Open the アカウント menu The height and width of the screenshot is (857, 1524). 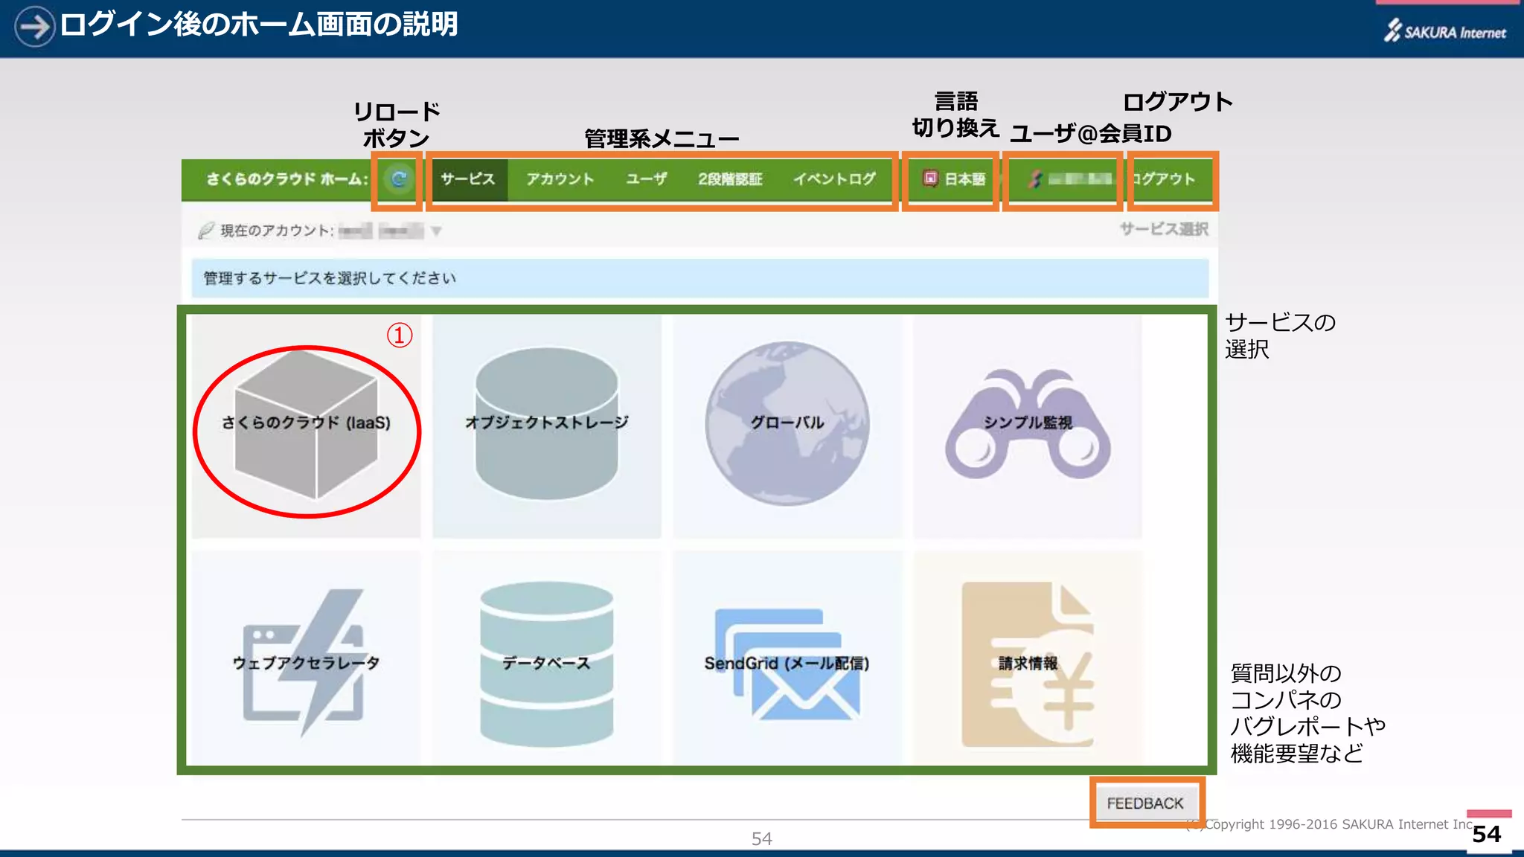tap(560, 179)
